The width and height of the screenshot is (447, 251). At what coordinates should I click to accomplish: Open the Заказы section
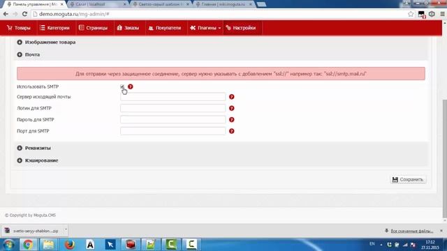[x=128, y=28]
